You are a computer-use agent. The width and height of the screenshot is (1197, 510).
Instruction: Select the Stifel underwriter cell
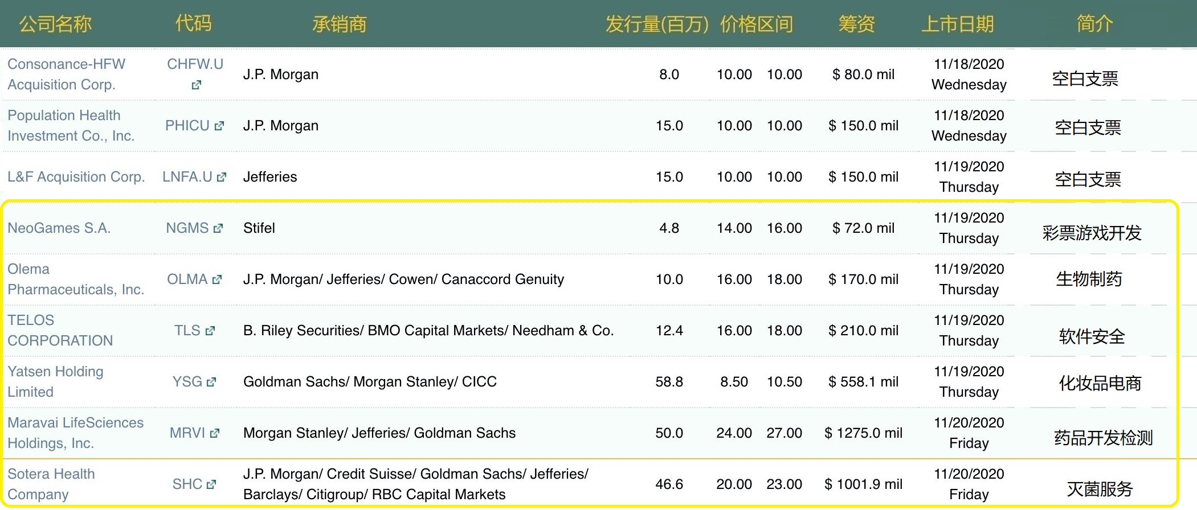(x=259, y=228)
